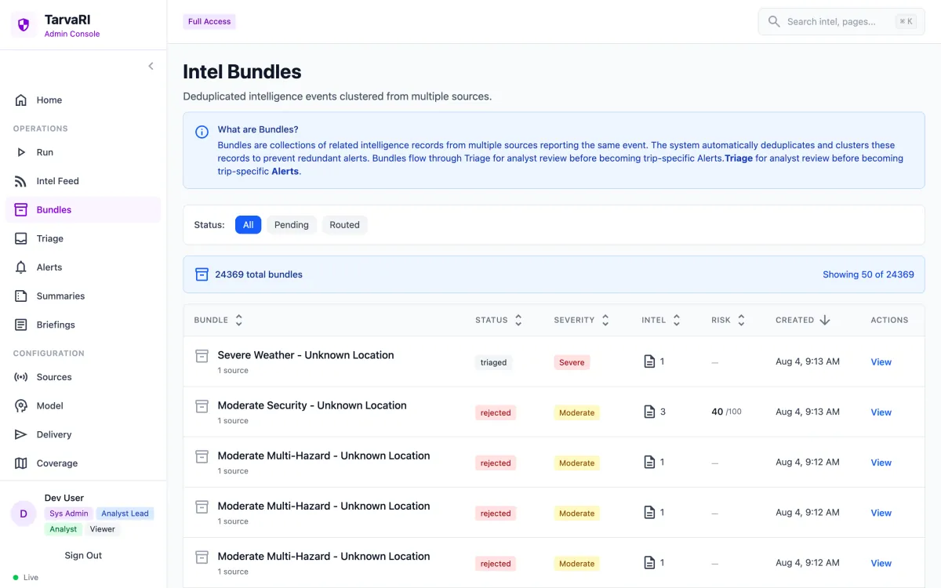The width and height of the screenshot is (941, 588).
Task: Click the Viewer role badge
Action: (102, 529)
